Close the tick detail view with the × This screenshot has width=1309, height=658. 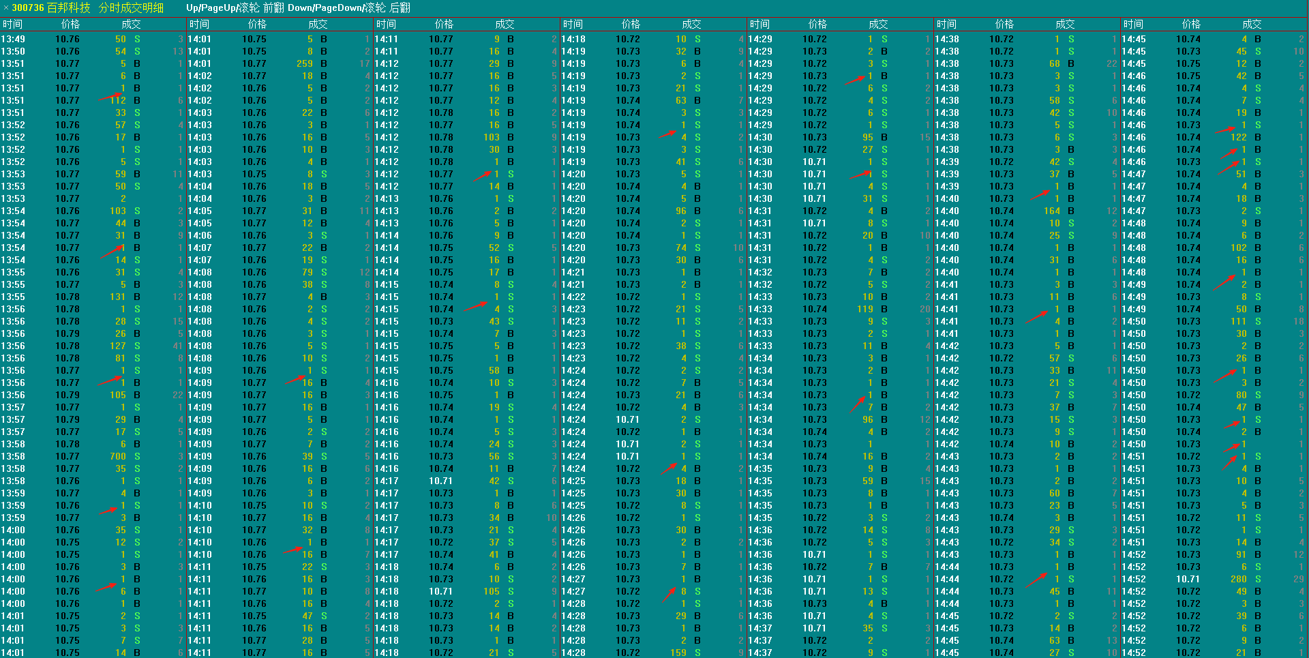(5, 8)
